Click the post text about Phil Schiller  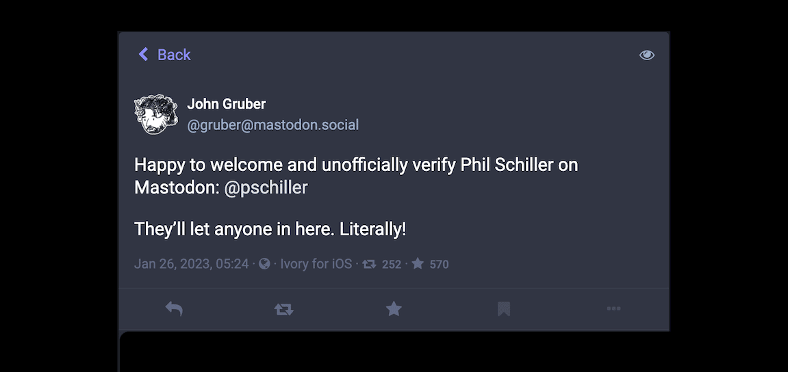tap(356, 165)
